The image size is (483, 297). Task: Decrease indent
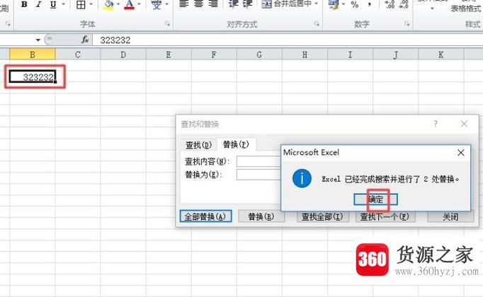(x=234, y=4)
